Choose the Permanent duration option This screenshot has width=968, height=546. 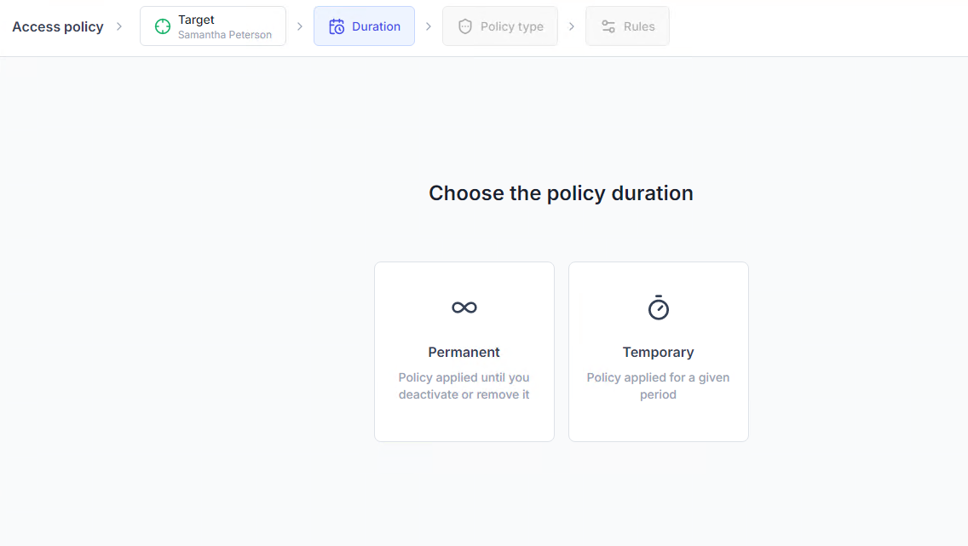pos(464,352)
